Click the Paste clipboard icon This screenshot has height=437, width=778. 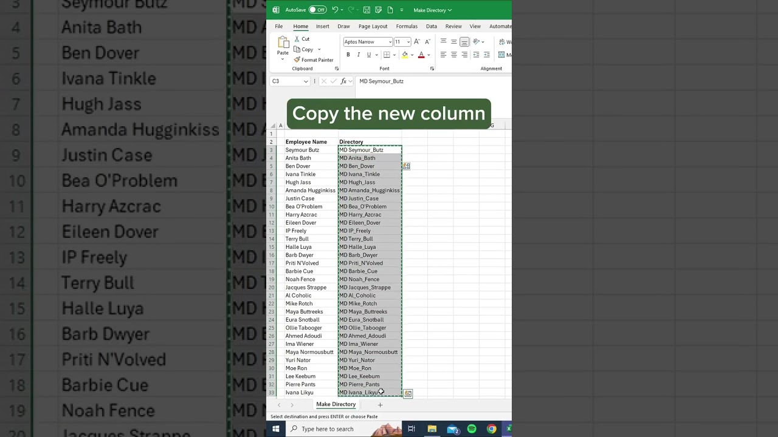tap(283, 42)
